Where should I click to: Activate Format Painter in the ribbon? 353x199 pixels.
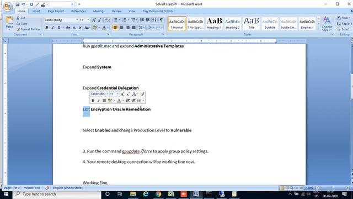tap(28, 29)
